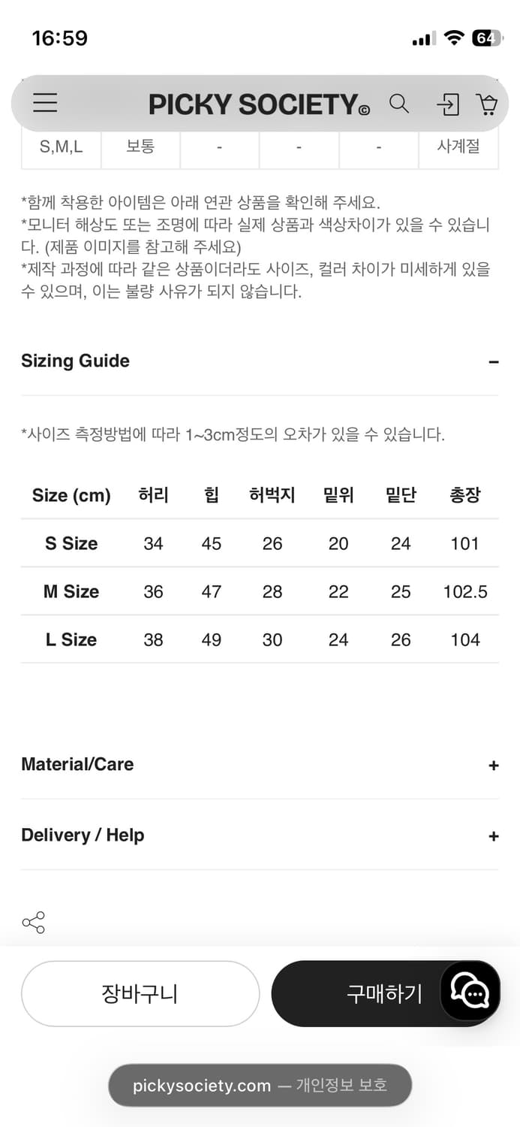Tap the share icon below the tables
520x1127 pixels.
pos(33,923)
